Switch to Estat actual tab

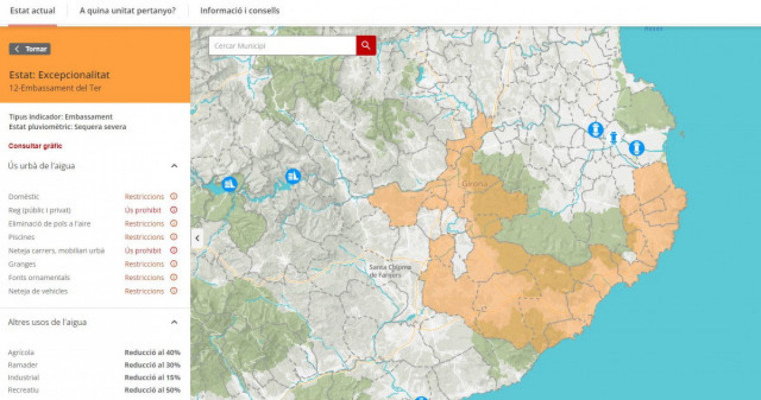(x=32, y=11)
